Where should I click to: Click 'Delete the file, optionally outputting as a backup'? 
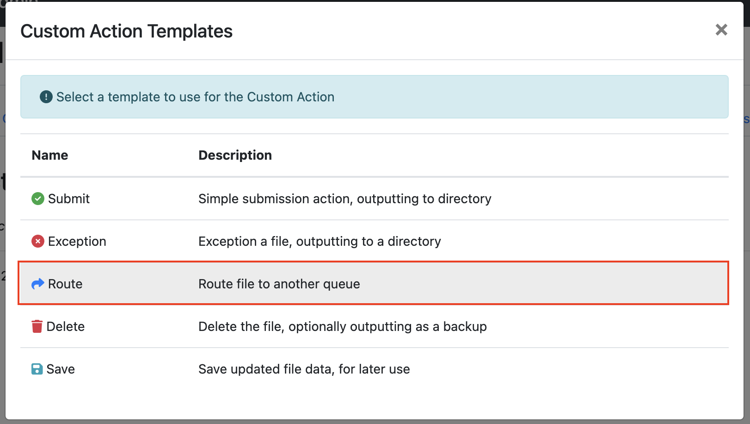(x=342, y=326)
